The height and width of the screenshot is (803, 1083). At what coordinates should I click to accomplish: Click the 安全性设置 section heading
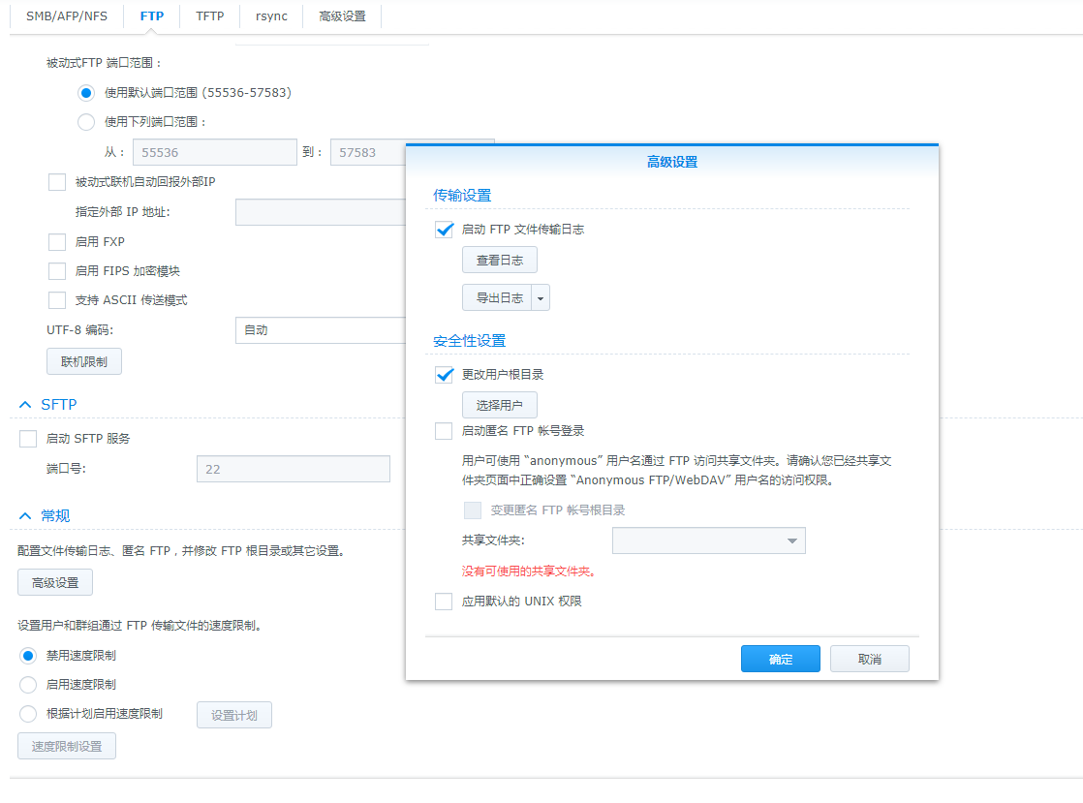(469, 341)
